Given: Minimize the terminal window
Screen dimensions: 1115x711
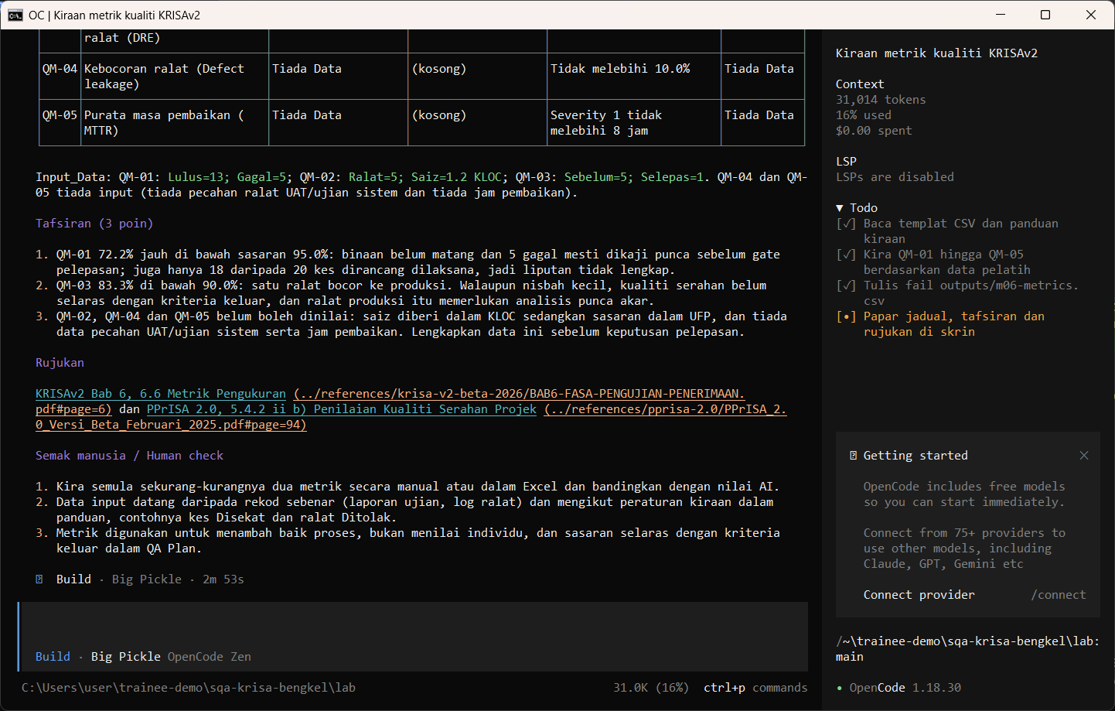Looking at the screenshot, I should (1001, 15).
